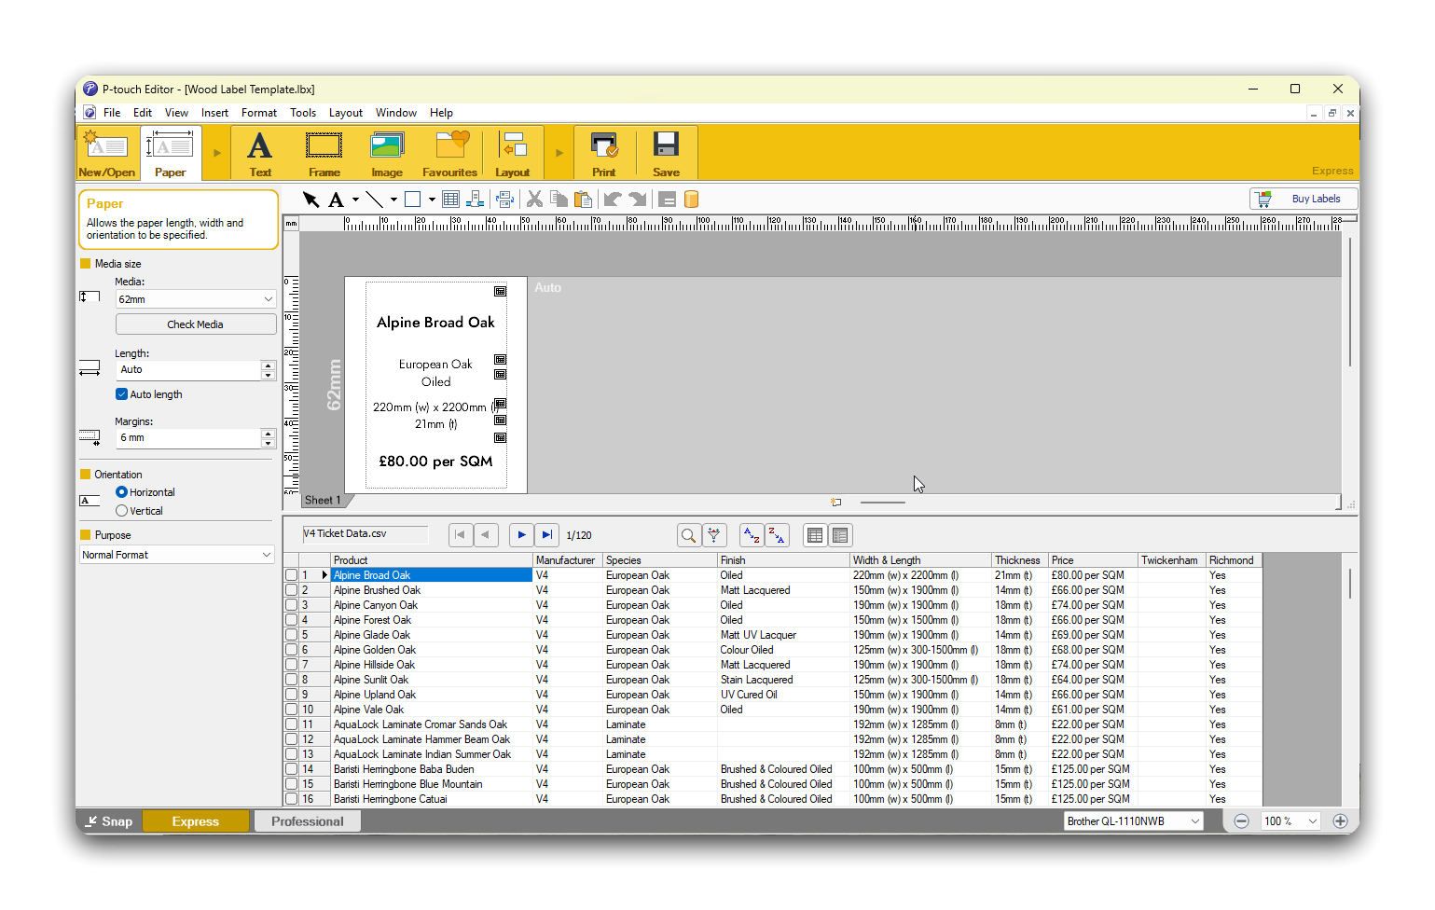Tick checkbox for row 5 Alpine Glade Oak
This screenshot has width=1435, height=910.
point(292,635)
